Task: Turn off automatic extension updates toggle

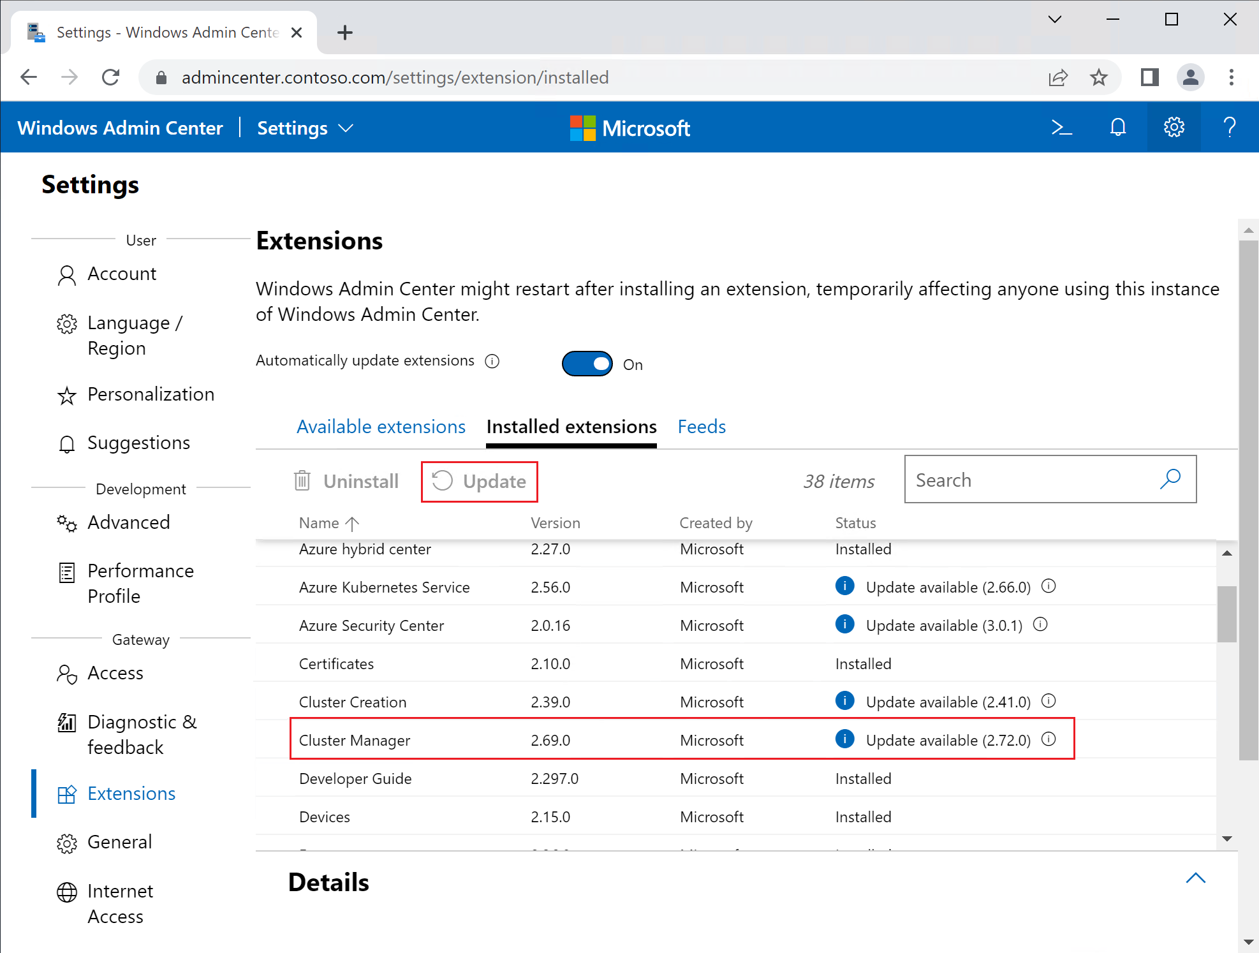Action: 587,364
